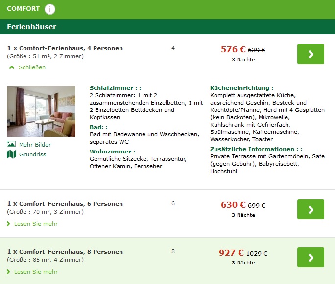Click the living room photo thumbnail
Viewport: 335px width, 284px height.
[x=41, y=111]
